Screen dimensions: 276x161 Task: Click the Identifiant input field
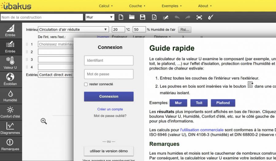click(x=109, y=60)
